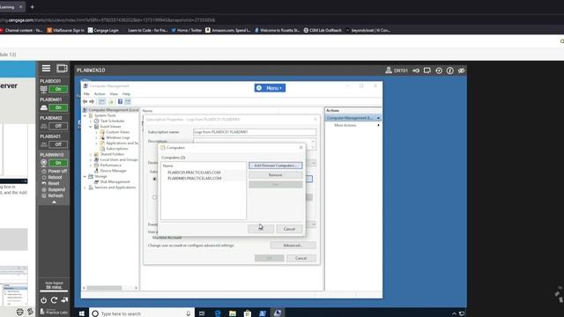Select Disk Management in tree
The height and width of the screenshot is (317, 564).
click(115, 182)
